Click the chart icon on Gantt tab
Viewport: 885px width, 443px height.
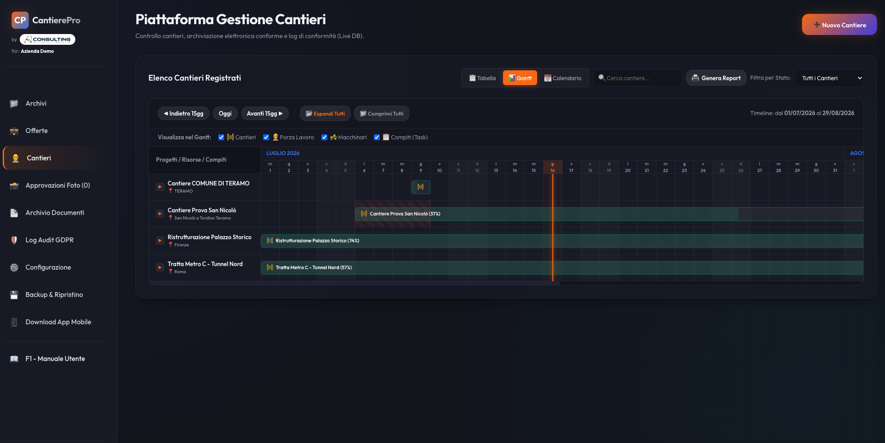[x=512, y=78]
